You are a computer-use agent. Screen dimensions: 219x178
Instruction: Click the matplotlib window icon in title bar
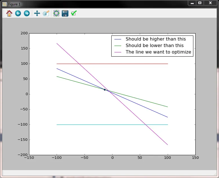coord(5,4)
